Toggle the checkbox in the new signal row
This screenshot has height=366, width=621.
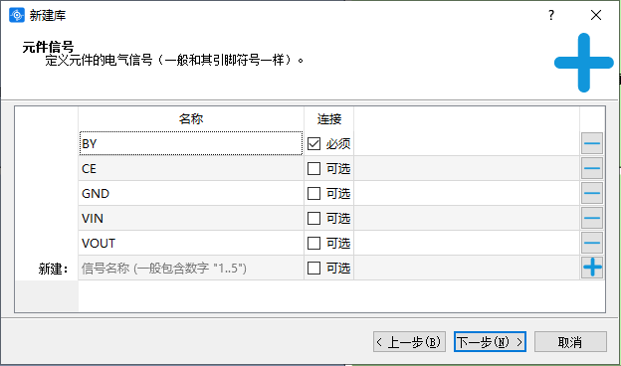(x=314, y=269)
